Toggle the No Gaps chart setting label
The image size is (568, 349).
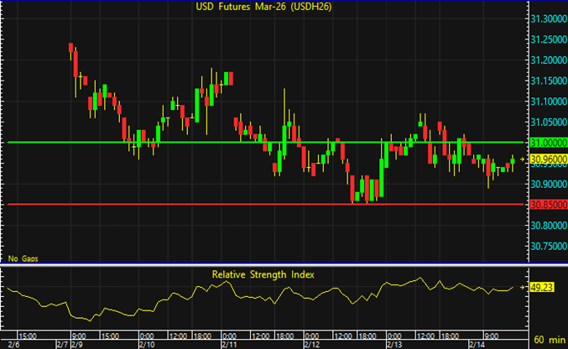23,258
